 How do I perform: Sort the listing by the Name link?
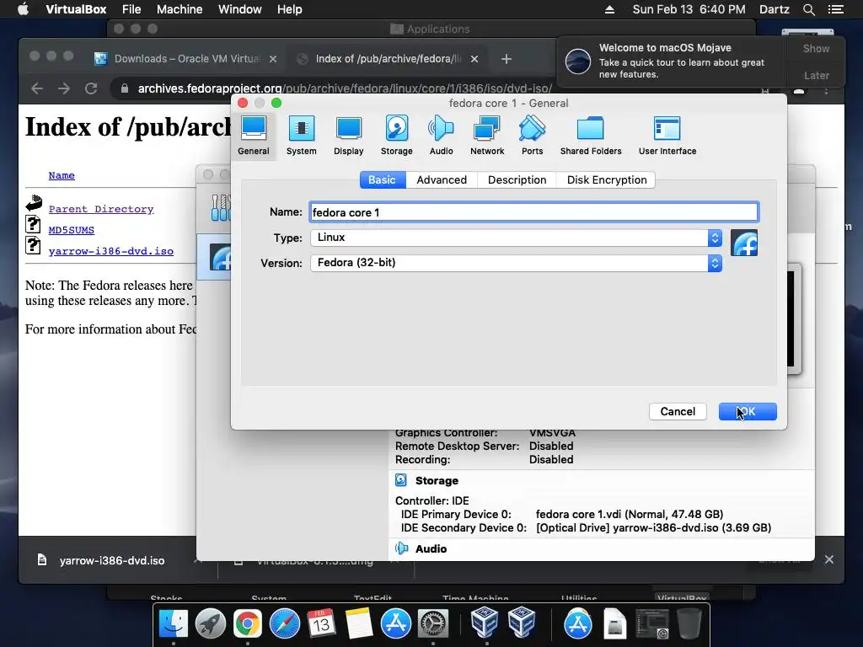point(62,175)
